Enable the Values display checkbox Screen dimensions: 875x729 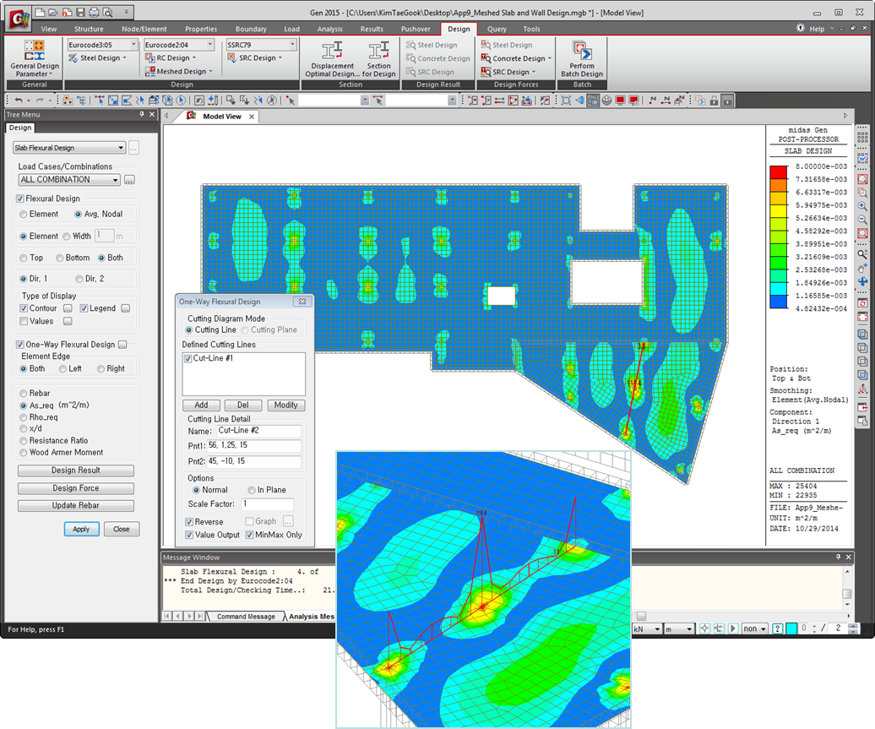point(24,321)
